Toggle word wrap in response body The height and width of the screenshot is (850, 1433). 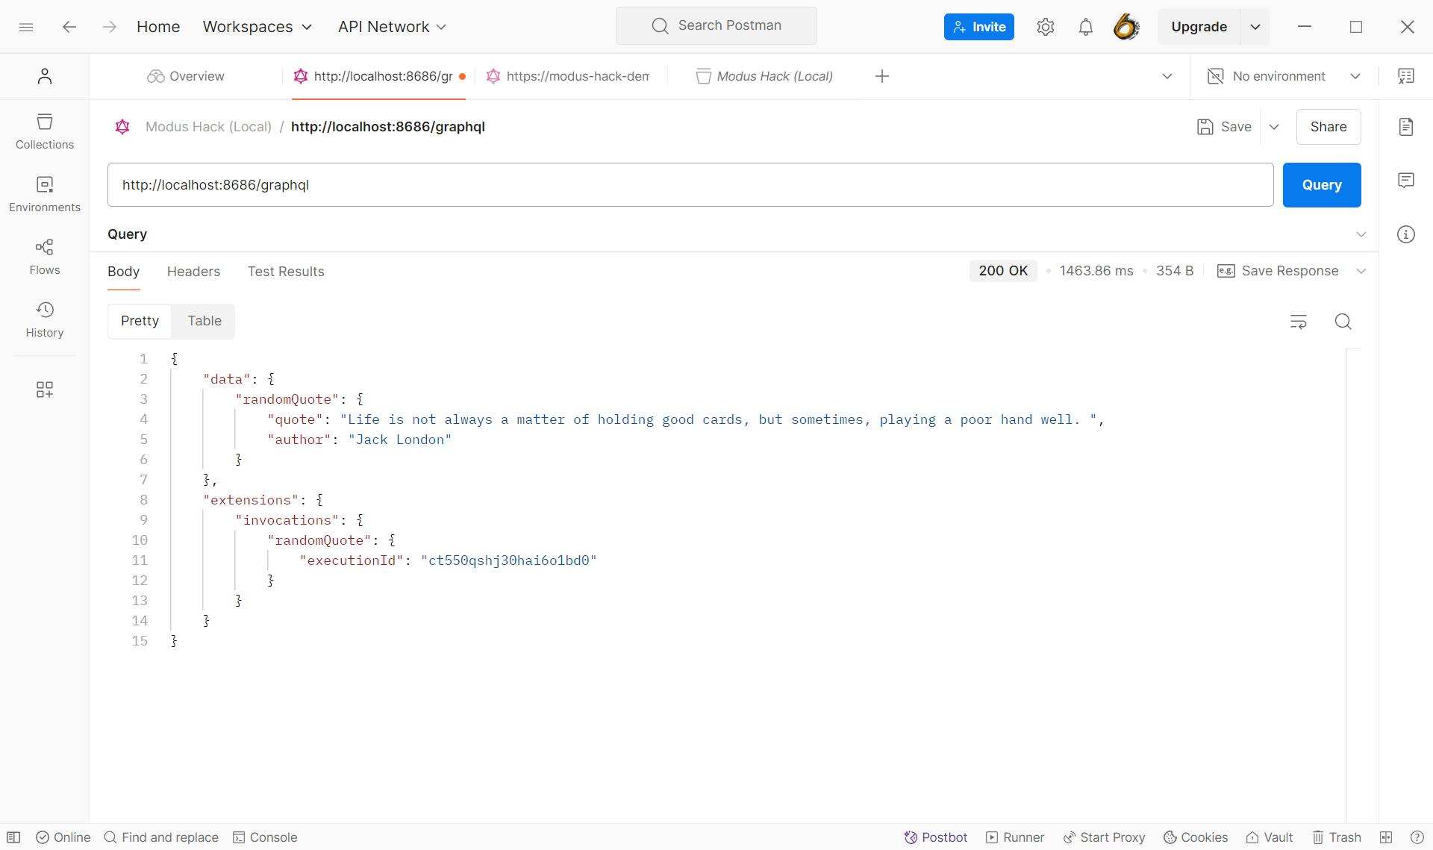click(1299, 322)
